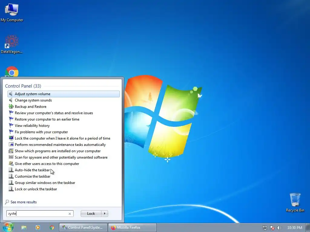
Task: Open View reliability history result
Action: (x=64, y=125)
